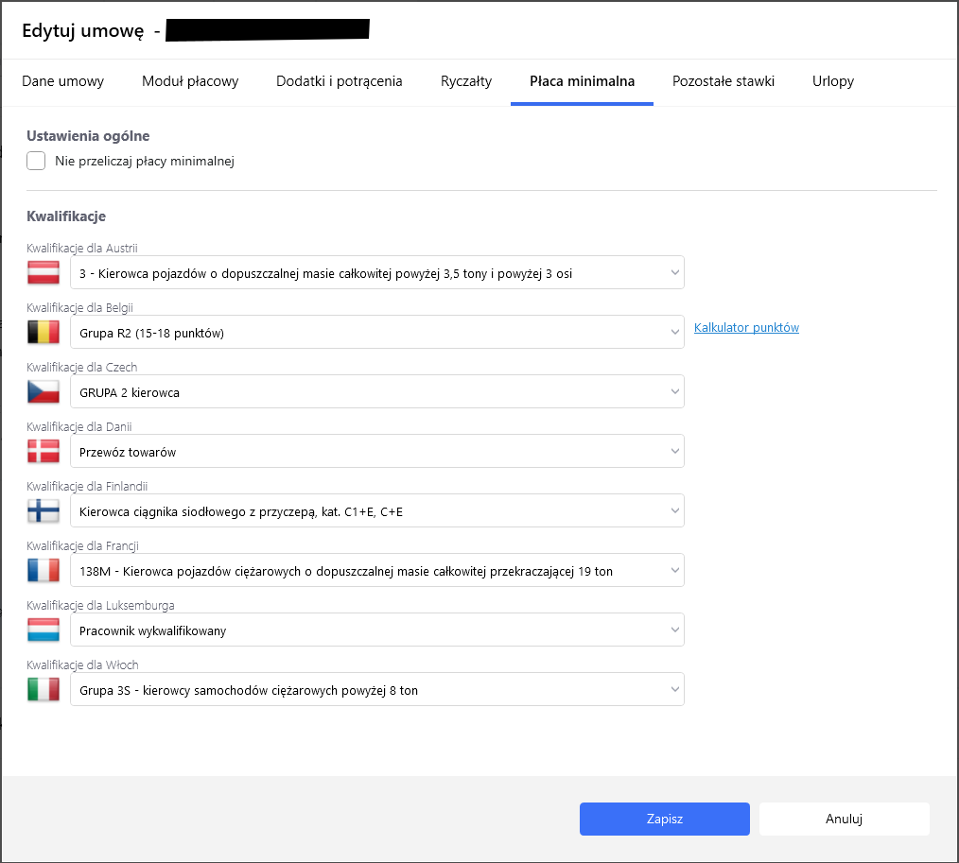Enable 'Nie przeliczaj płacy minimalnej' checkbox

tap(36, 161)
